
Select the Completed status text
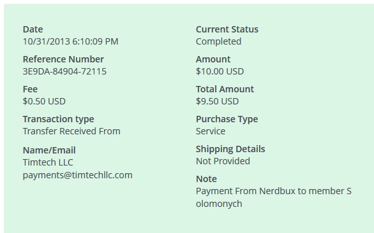click(218, 41)
